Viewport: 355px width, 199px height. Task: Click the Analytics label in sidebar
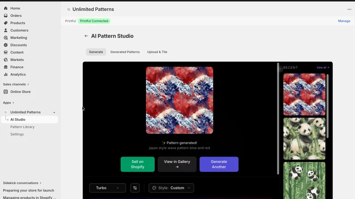tap(18, 74)
